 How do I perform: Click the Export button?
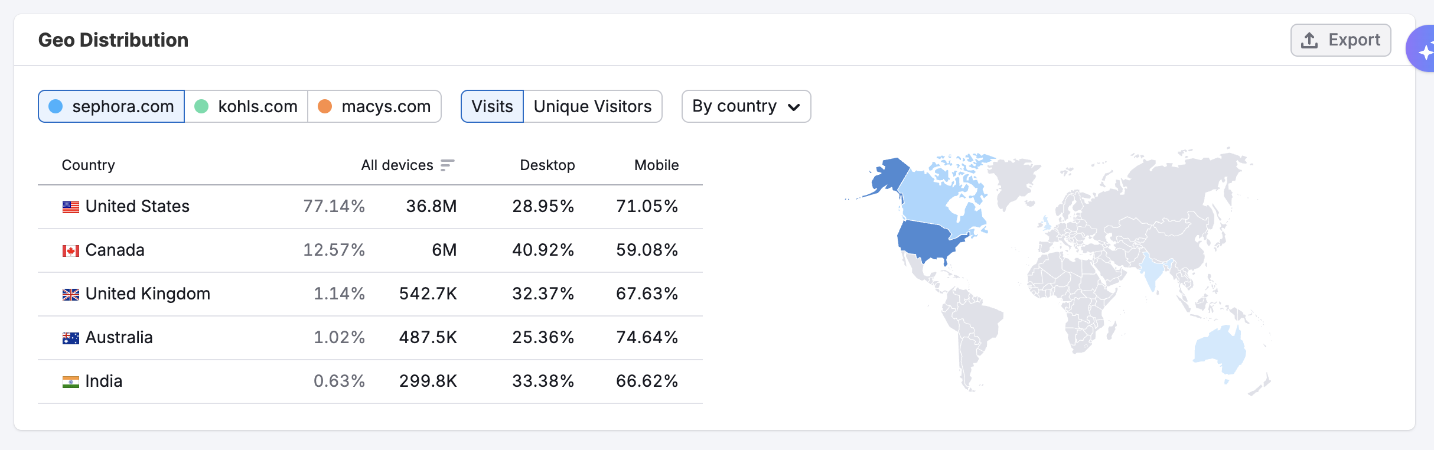(x=1340, y=40)
